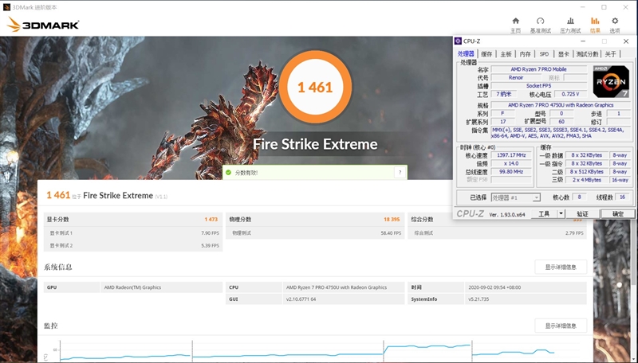Switch to CPU-Z SPD tab

[x=544, y=54]
